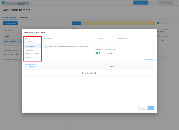Save the new cost component

pyautogui.click(x=151, y=108)
